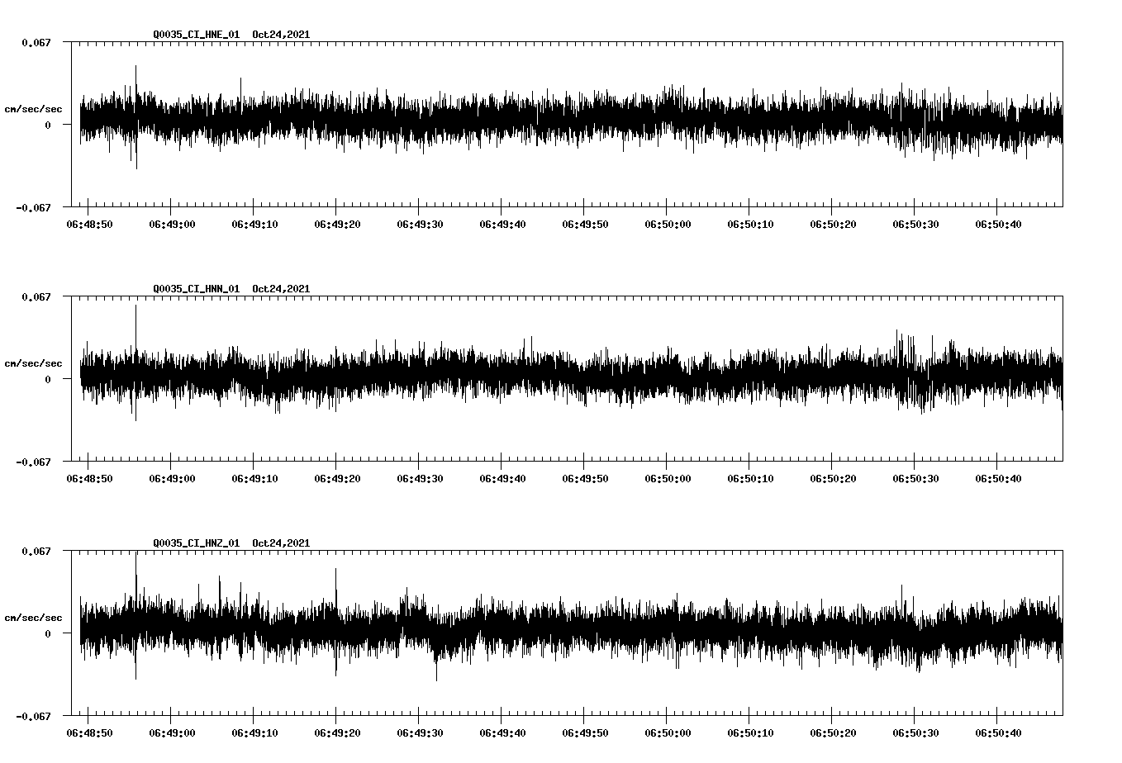Click the 06:50:20 time label under HNZ plot
Screen dimensions: 1122x763
833,733
